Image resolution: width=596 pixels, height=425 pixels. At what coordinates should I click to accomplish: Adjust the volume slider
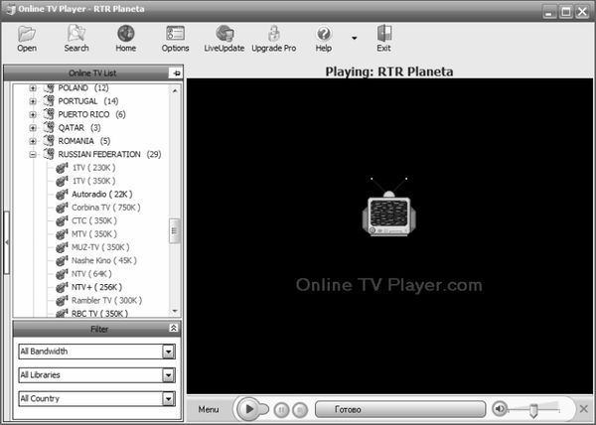(533, 409)
